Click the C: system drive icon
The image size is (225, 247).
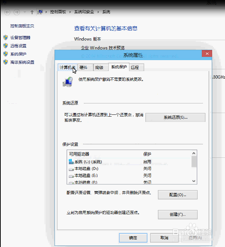(x=71, y=161)
